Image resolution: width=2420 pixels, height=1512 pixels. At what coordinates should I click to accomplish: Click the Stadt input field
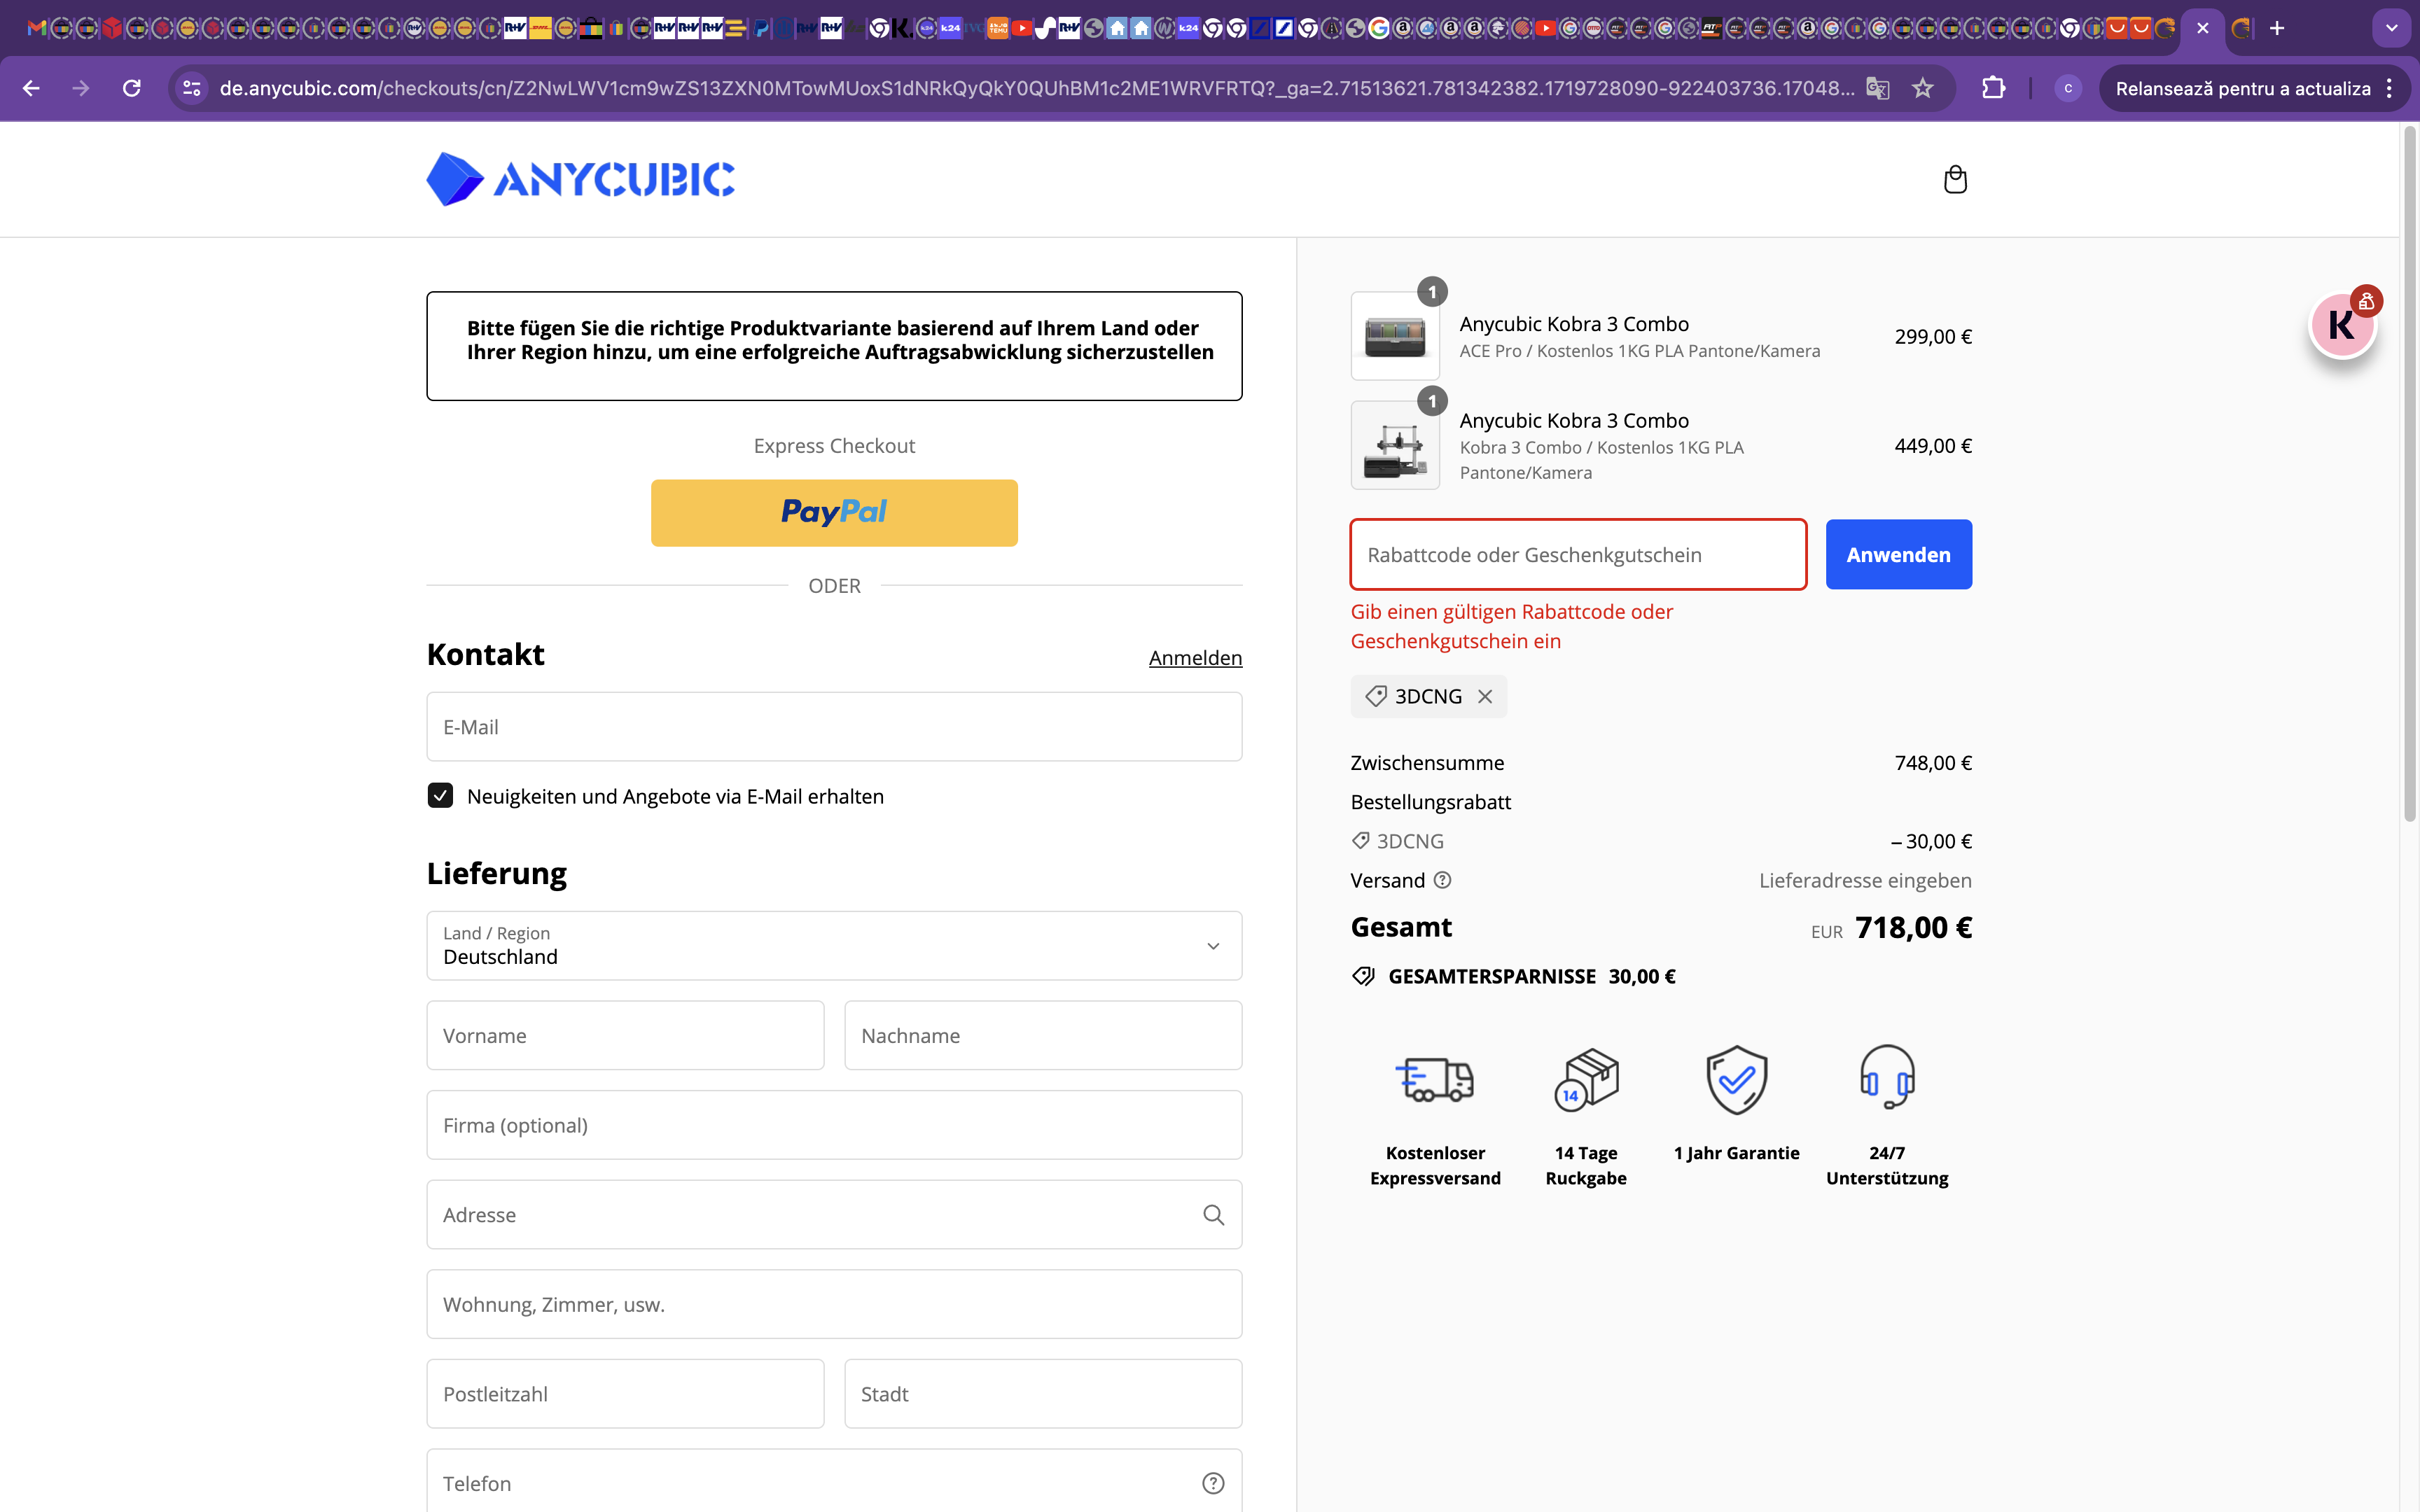[1043, 1394]
